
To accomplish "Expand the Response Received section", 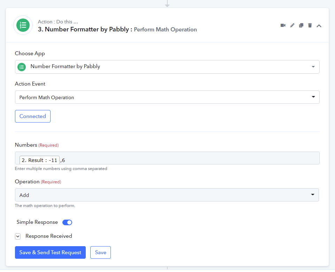I will pos(18,236).
